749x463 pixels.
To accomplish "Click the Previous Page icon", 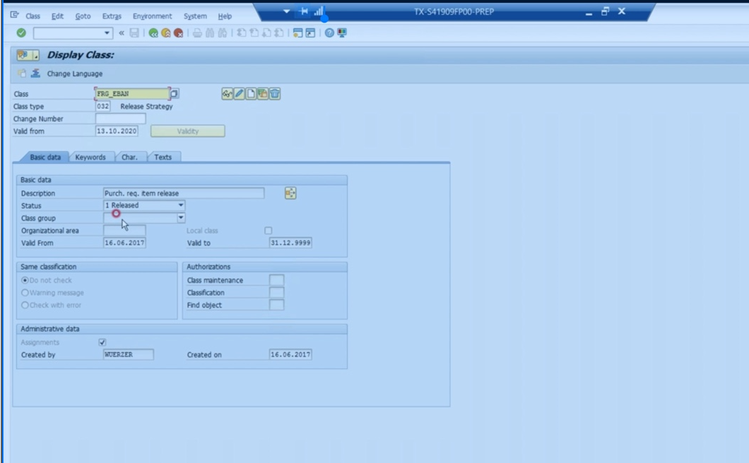I will [254, 33].
